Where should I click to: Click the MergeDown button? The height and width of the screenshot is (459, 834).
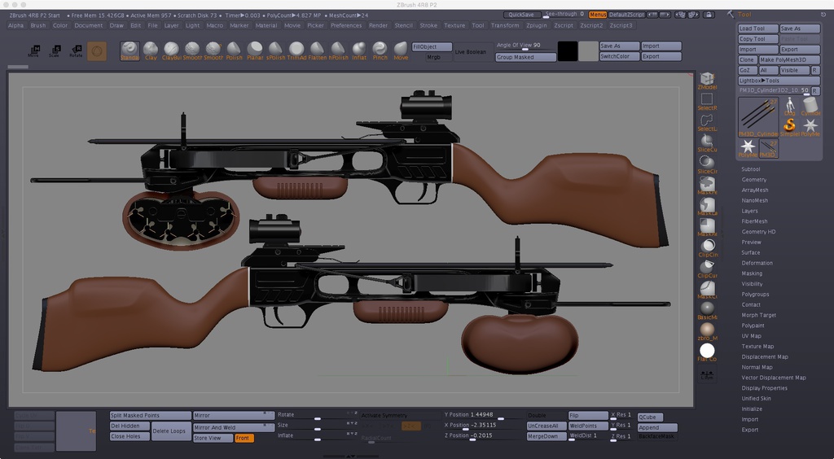(x=546, y=436)
